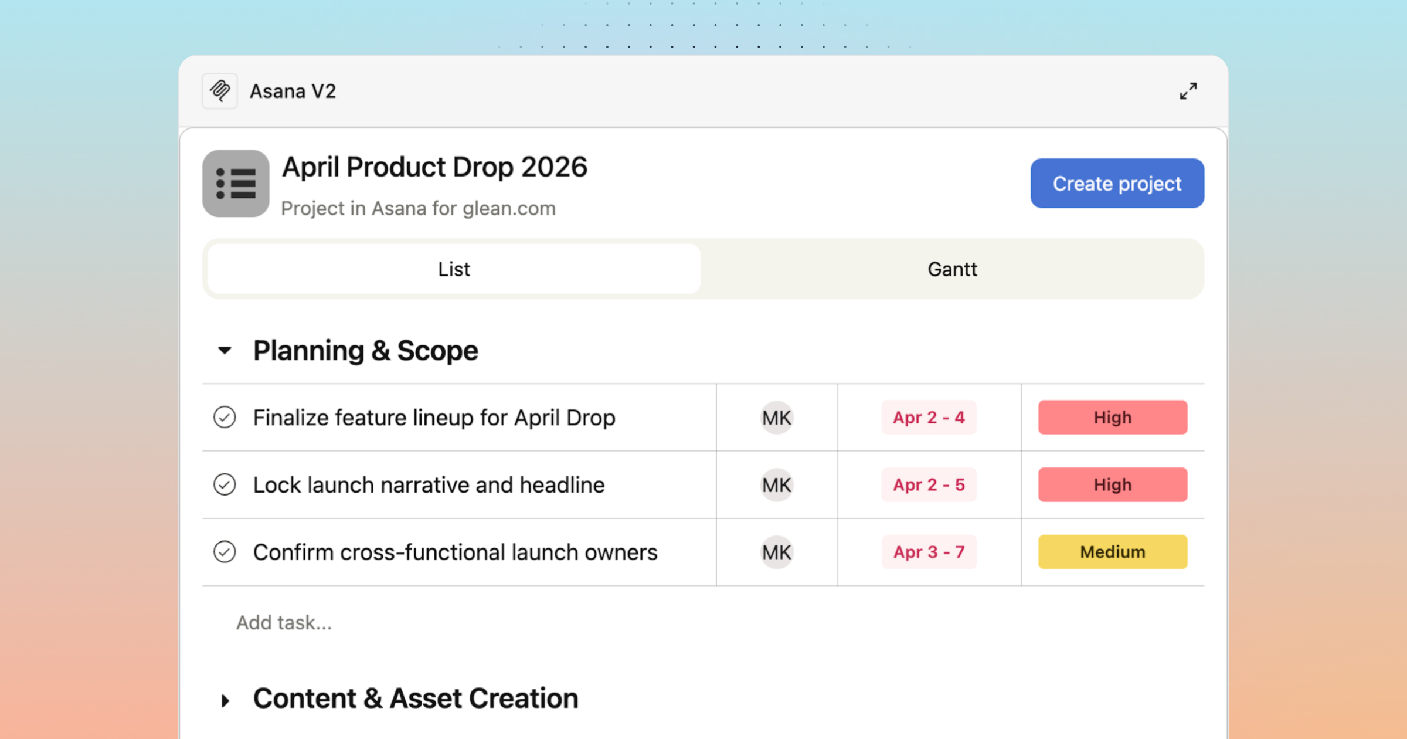This screenshot has width=1407, height=739.
Task: Open the Apr 3 - 7 date range
Action: 928,552
